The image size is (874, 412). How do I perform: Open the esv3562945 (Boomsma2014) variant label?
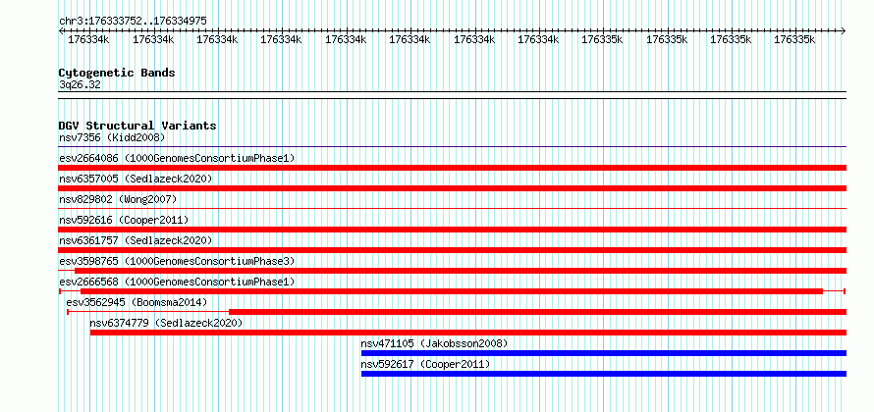click(137, 302)
